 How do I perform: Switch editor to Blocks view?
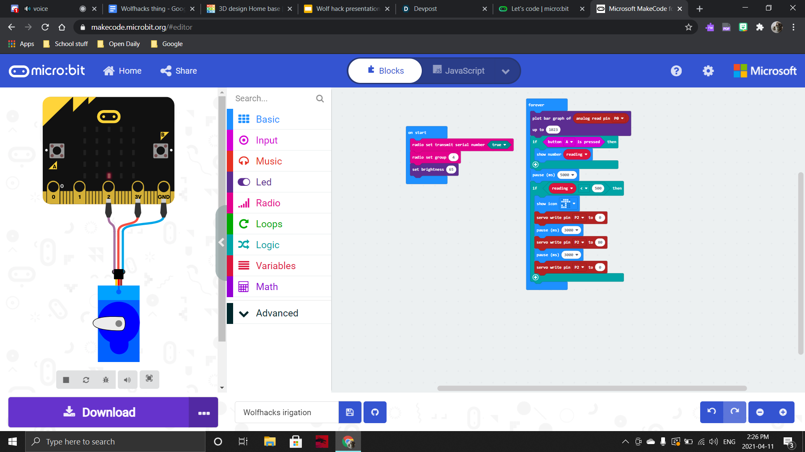tap(385, 71)
